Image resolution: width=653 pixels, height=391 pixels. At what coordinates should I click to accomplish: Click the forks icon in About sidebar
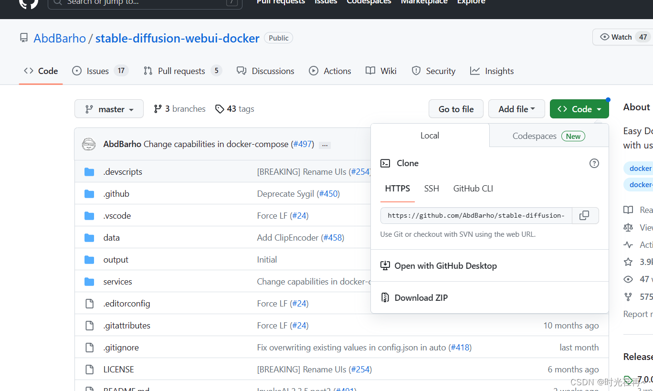[628, 297]
